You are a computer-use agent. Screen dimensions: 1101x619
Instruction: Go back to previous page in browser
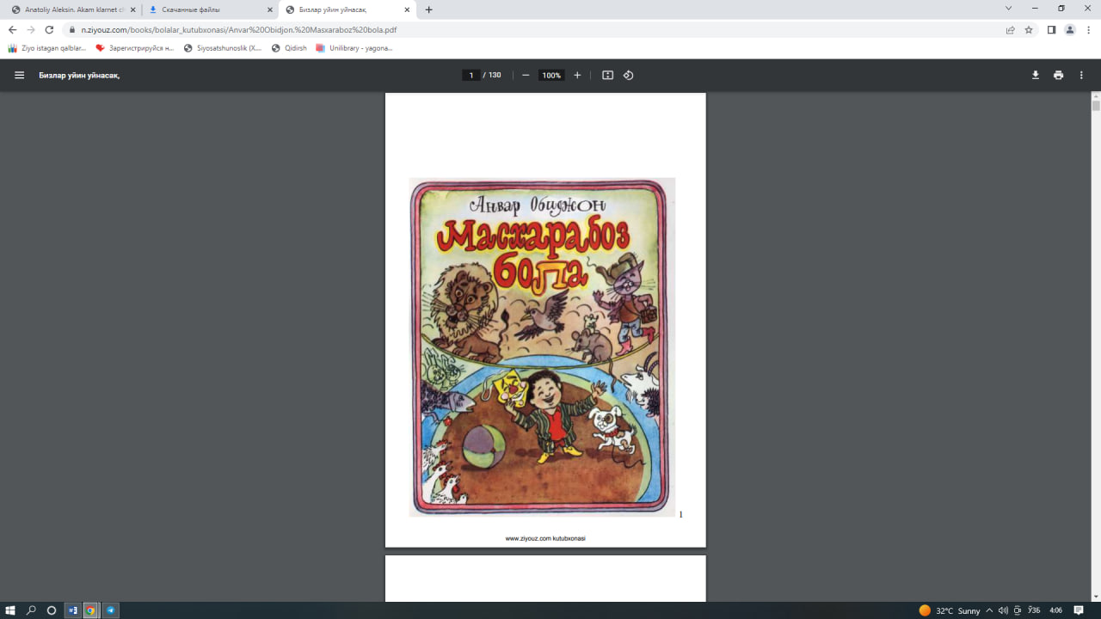[x=12, y=29]
